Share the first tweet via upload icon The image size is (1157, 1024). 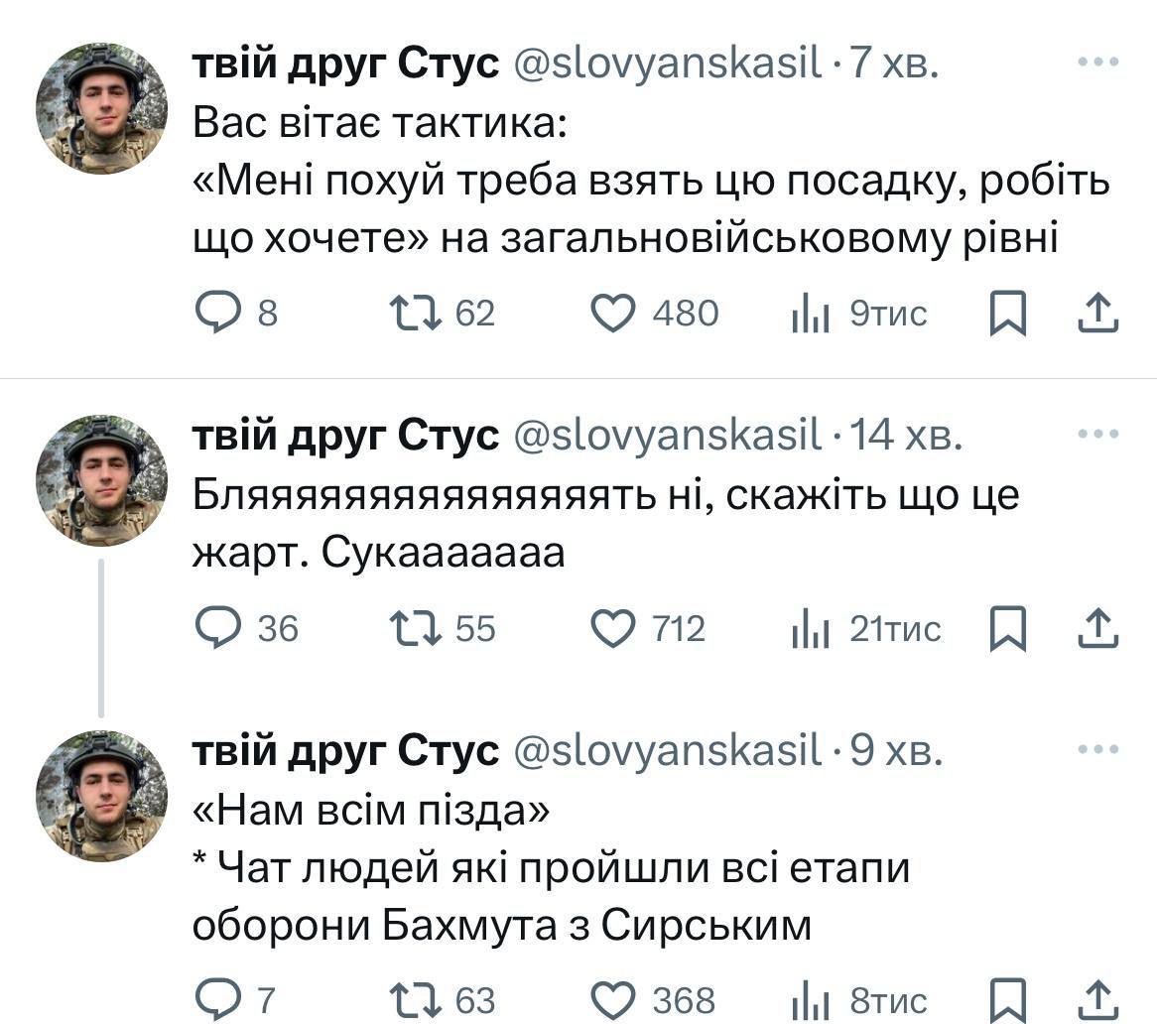1098,314
